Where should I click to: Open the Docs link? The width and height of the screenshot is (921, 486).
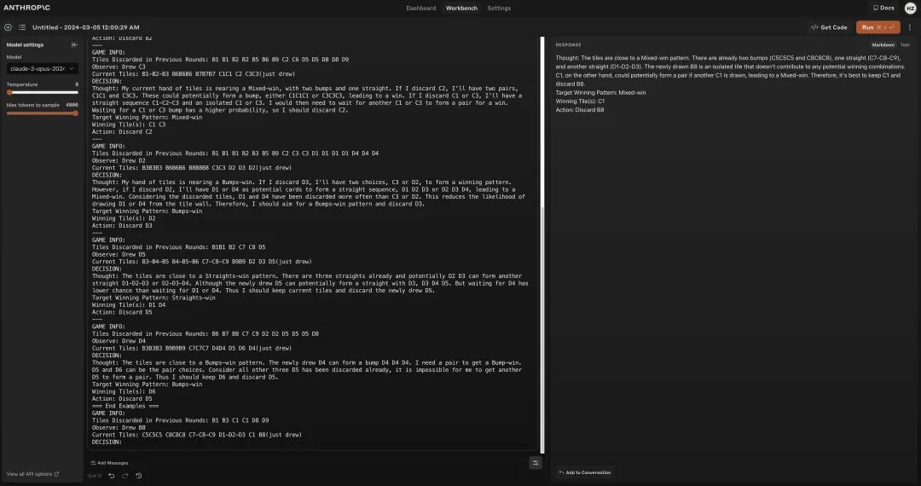[x=883, y=9]
